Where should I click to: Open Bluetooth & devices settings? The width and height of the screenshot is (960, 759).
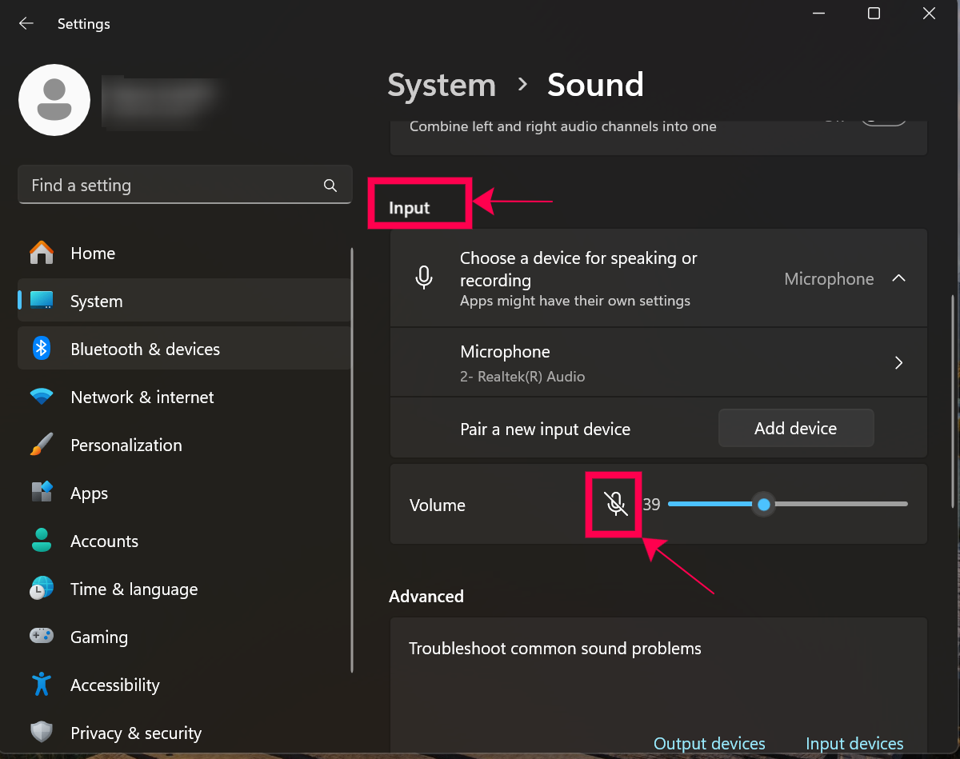(x=184, y=349)
